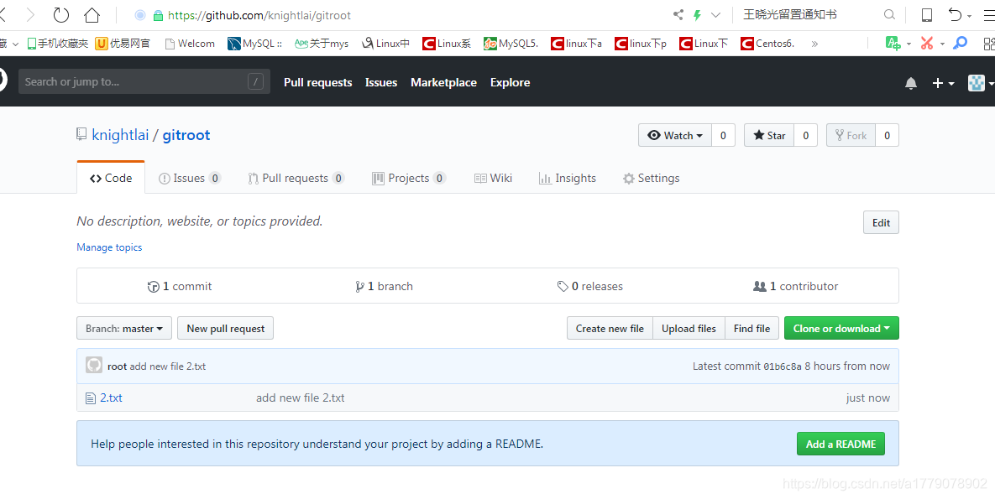Open the Linux中 bookmark
The image size is (995, 499).
tap(385, 43)
